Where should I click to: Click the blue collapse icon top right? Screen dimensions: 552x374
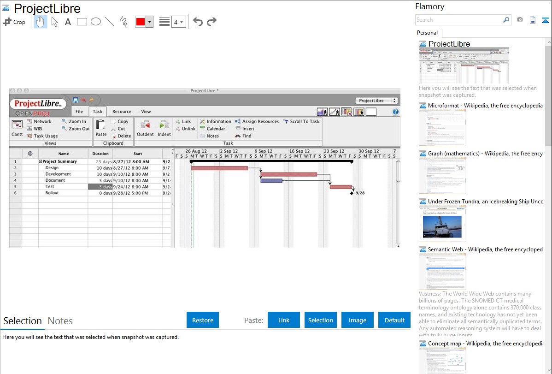tap(545, 20)
